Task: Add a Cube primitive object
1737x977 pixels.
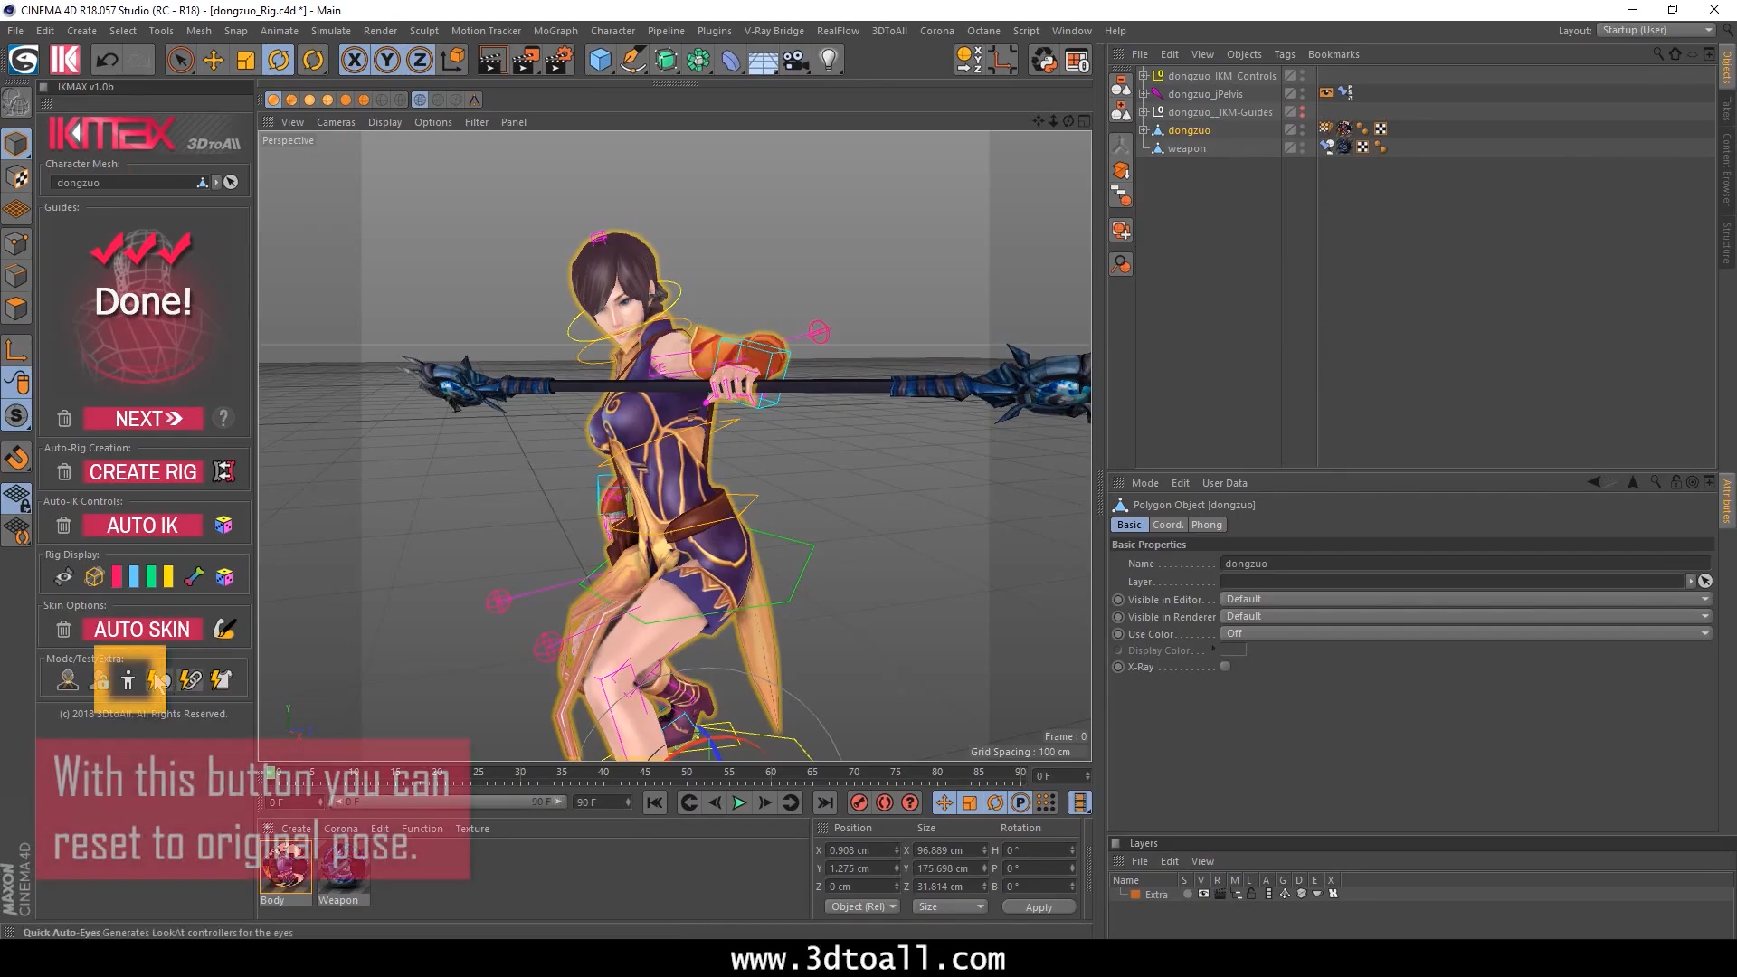Action: pyautogui.click(x=600, y=61)
